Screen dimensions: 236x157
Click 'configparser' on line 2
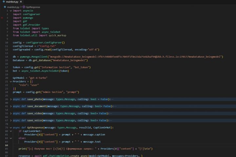31,14
